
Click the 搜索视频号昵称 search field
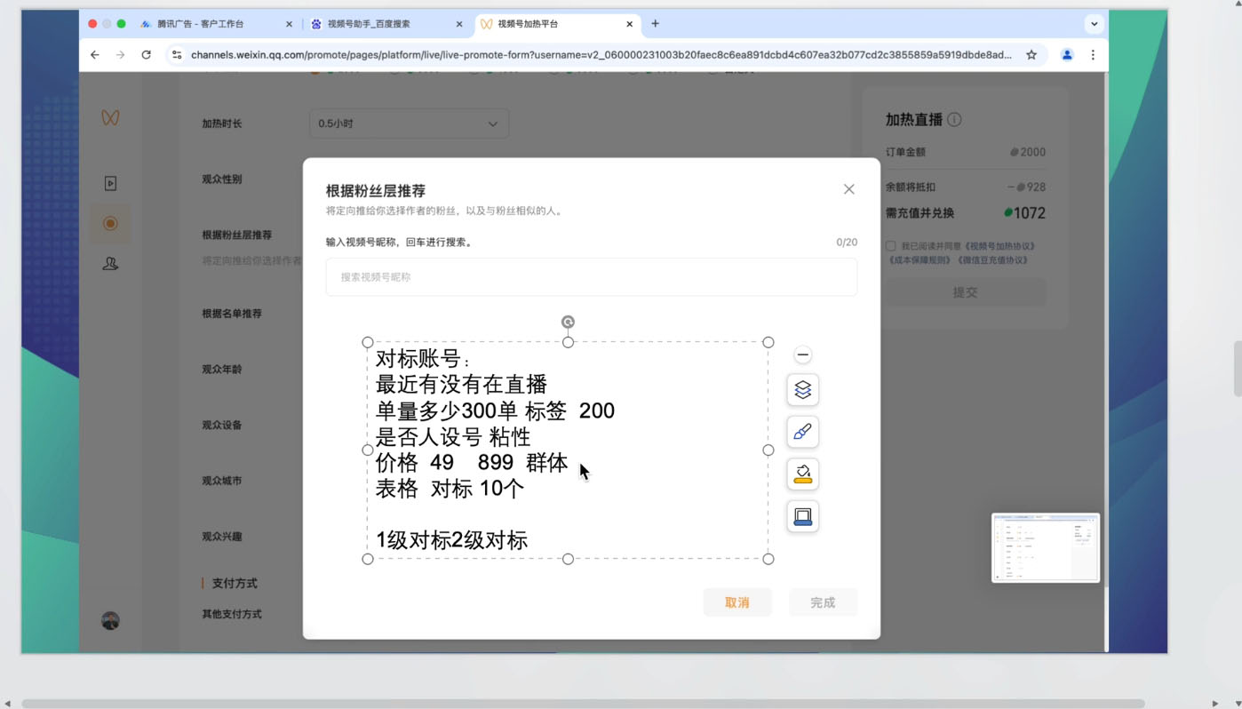pos(591,276)
